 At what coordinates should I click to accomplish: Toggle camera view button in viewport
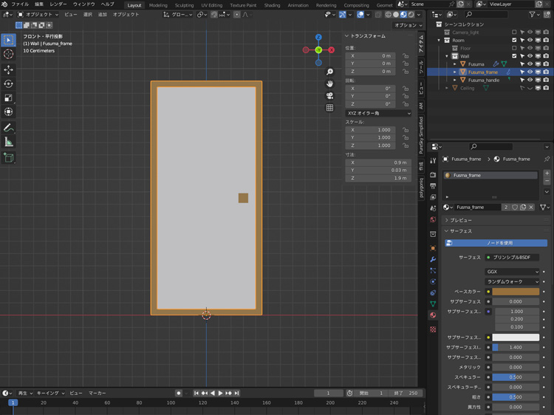click(329, 95)
